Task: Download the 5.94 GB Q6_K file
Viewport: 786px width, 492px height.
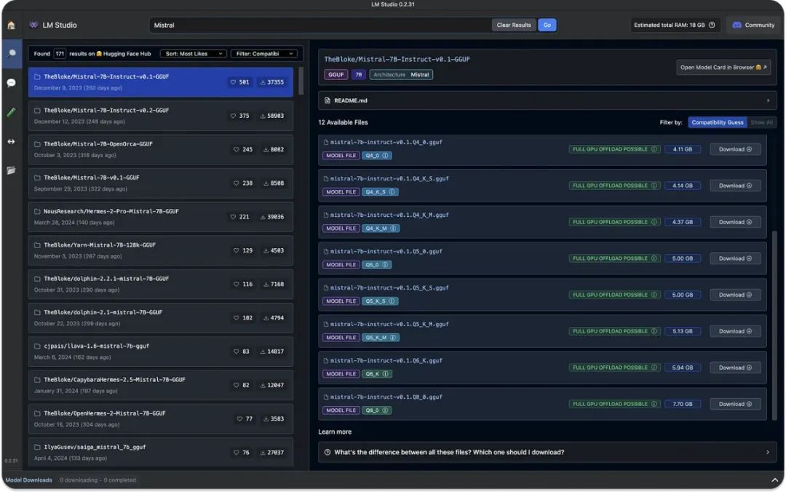Action: tap(735, 368)
